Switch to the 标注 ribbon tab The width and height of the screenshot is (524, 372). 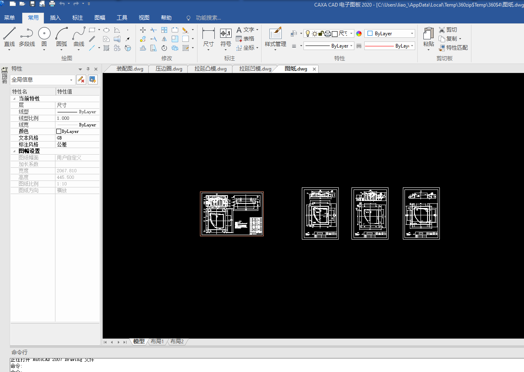(78, 18)
